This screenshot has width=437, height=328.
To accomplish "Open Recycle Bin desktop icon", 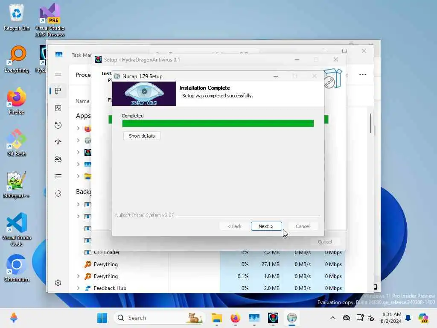I will [17, 17].
